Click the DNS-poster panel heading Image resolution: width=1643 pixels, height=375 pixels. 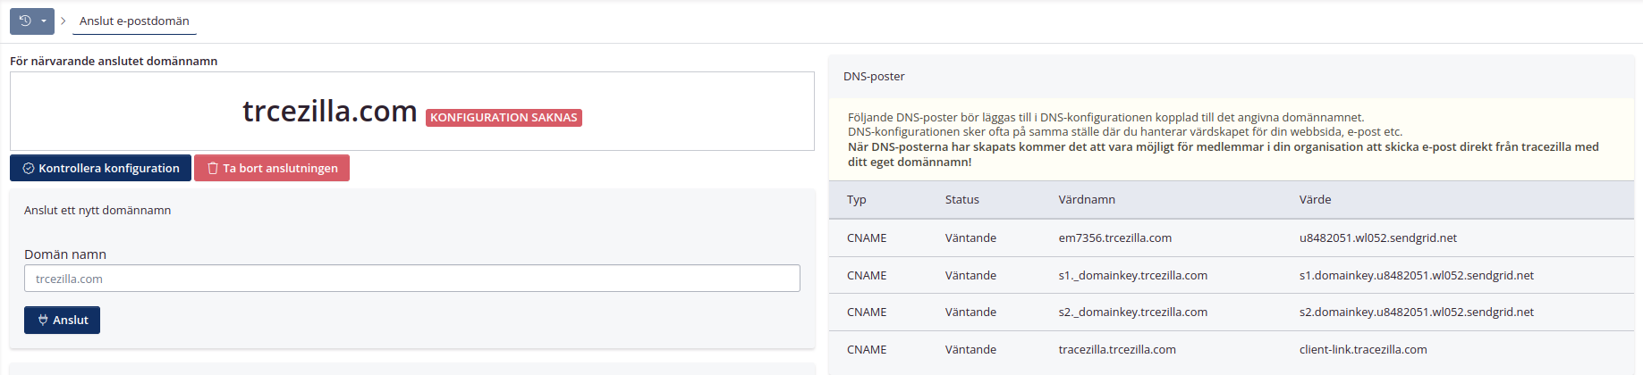[x=874, y=77]
